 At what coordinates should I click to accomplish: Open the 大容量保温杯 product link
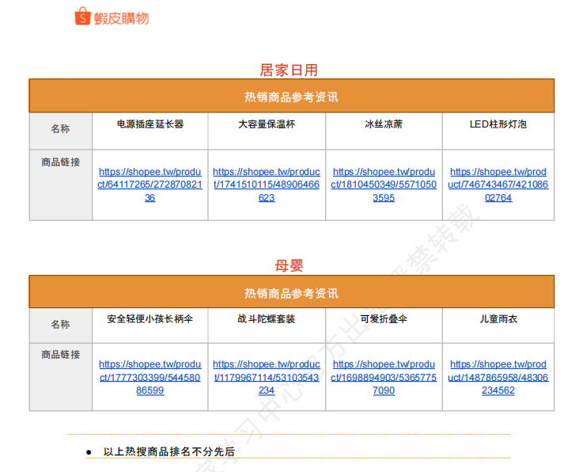(x=267, y=185)
